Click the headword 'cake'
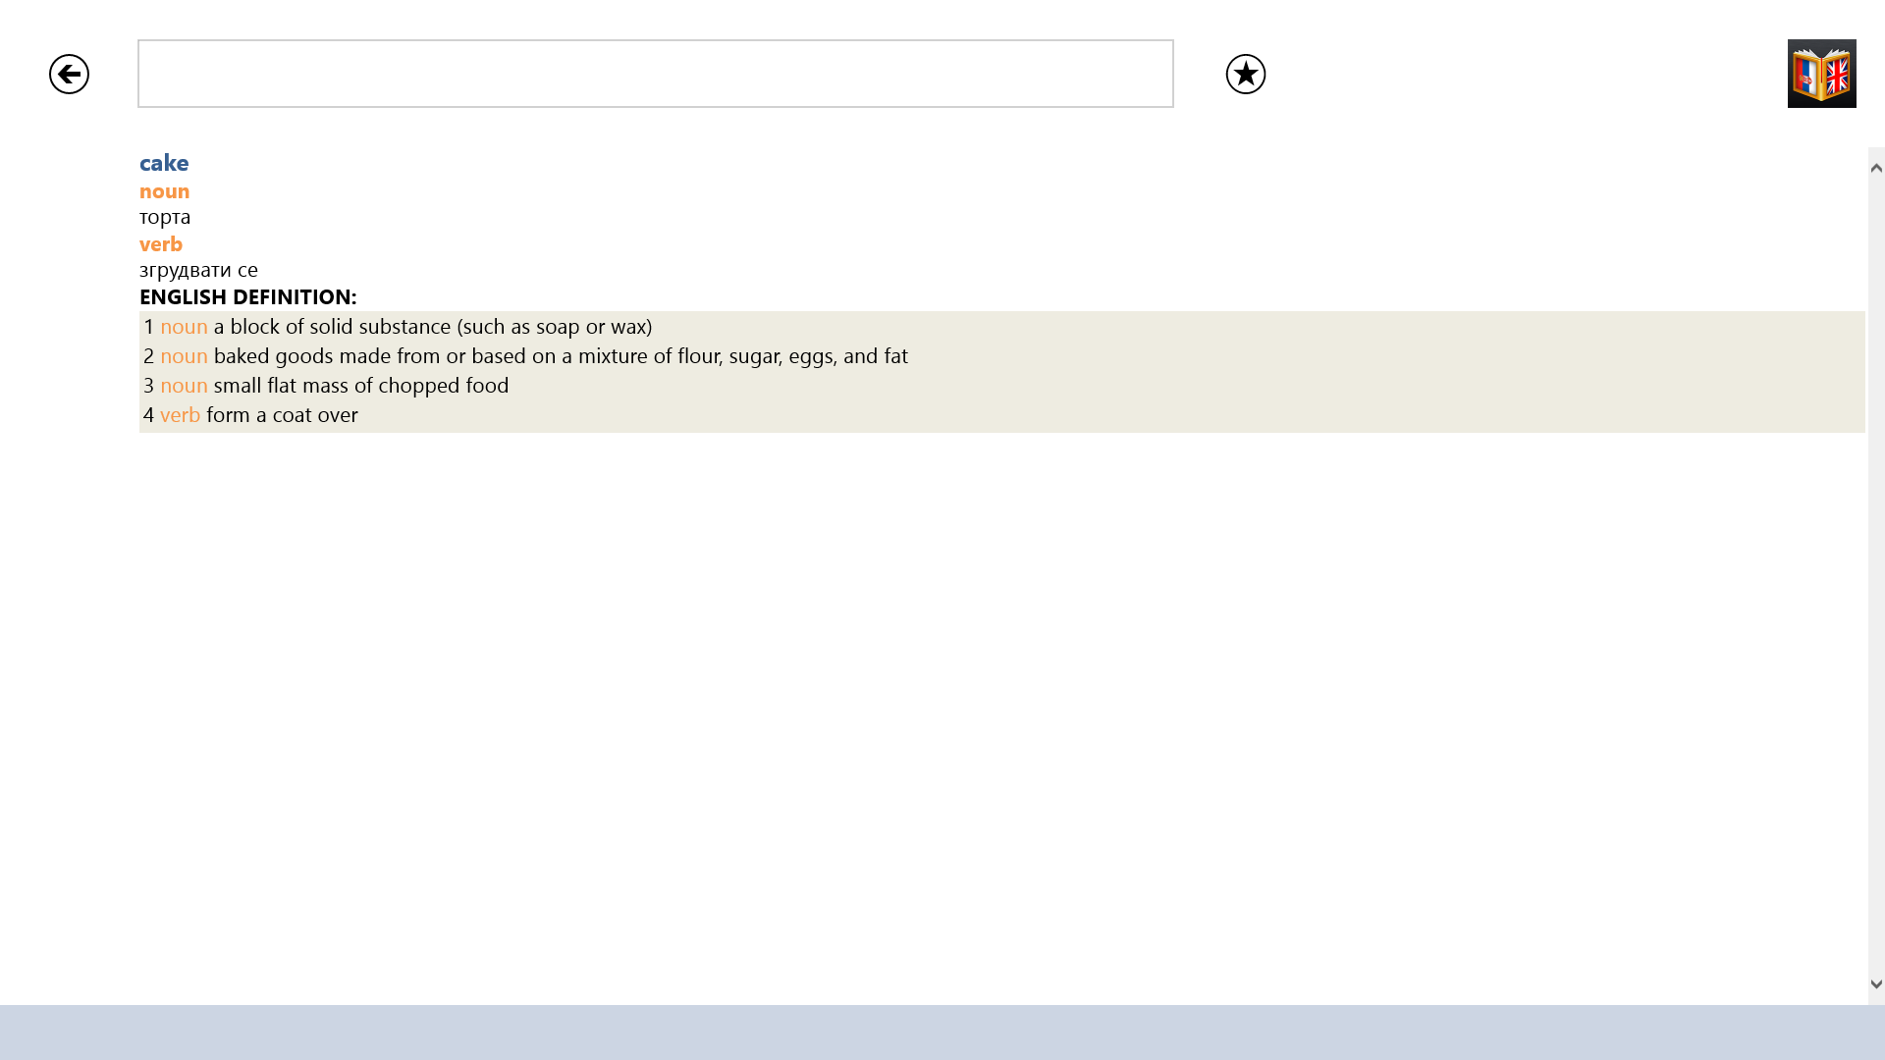This screenshot has width=1885, height=1060. pyautogui.click(x=164, y=163)
